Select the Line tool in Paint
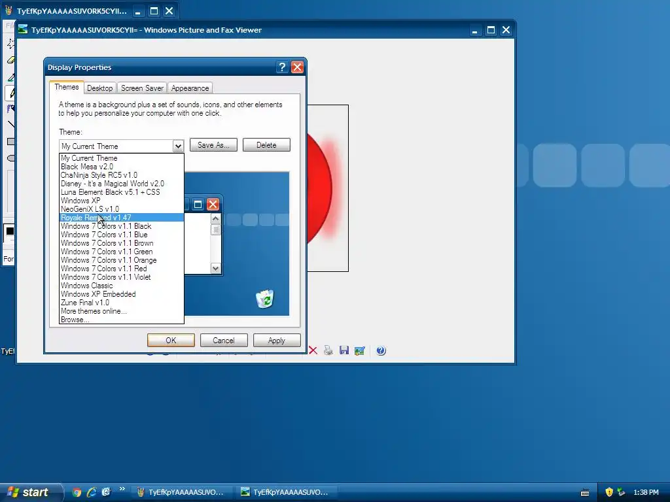This screenshot has height=502, width=670. pos(11,124)
